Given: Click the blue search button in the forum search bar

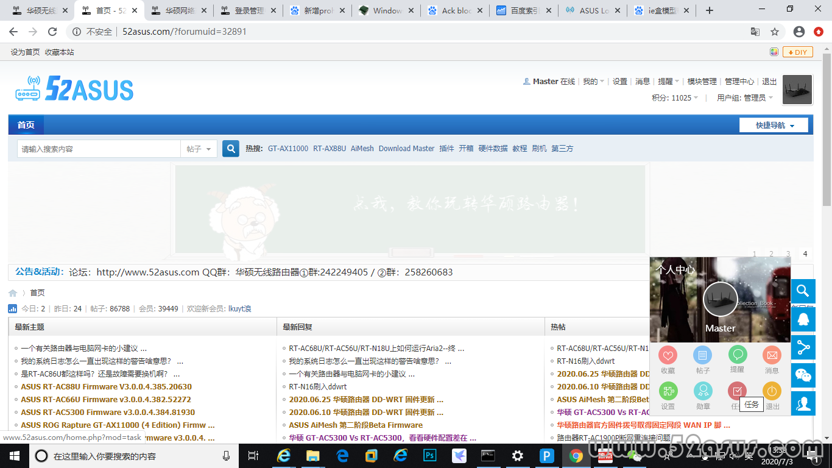Looking at the screenshot, I should (231, 149).
